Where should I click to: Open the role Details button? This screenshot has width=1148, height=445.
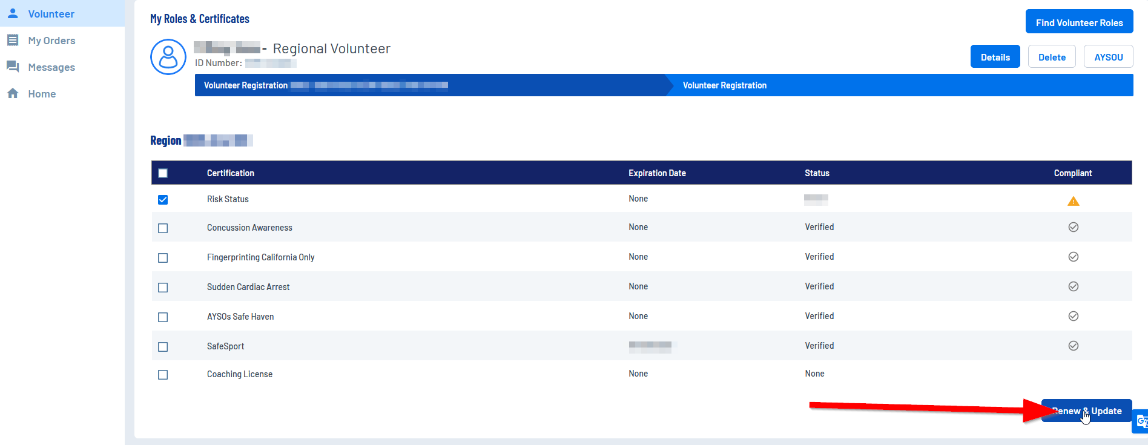(x=995, y=57)
